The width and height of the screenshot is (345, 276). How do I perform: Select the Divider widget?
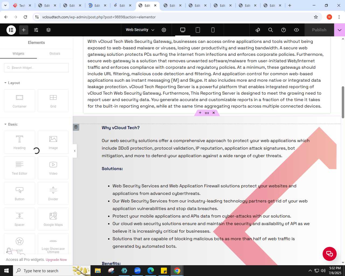53,193
